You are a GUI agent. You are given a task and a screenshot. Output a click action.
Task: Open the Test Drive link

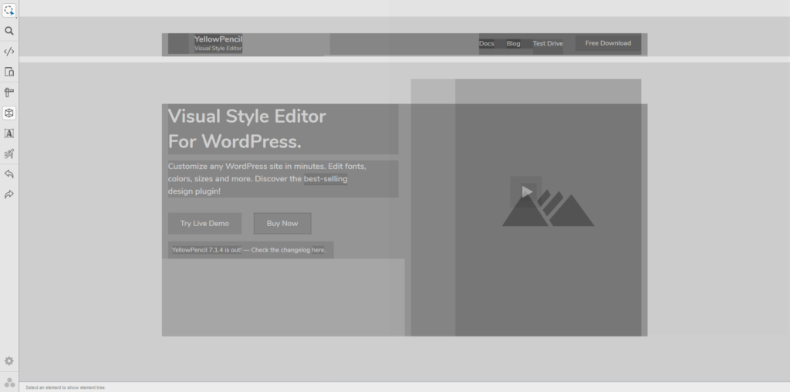tap(548, 44)
